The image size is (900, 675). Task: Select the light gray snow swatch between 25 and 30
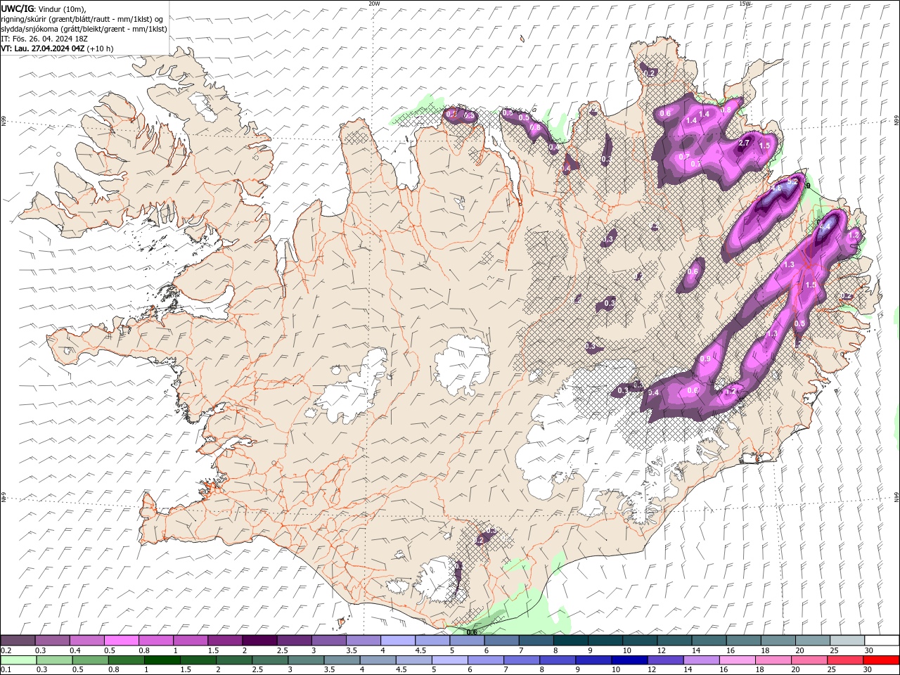(x=847, y=641)
